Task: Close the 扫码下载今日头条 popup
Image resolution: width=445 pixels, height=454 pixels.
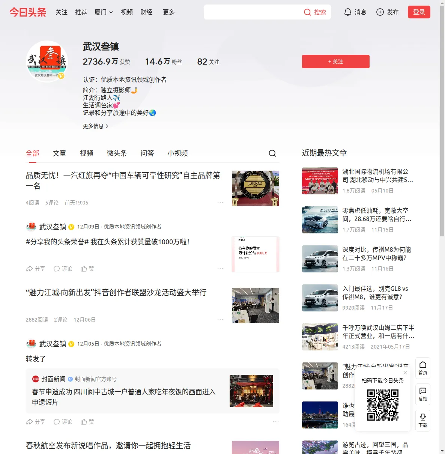Action: pos(405,373)
